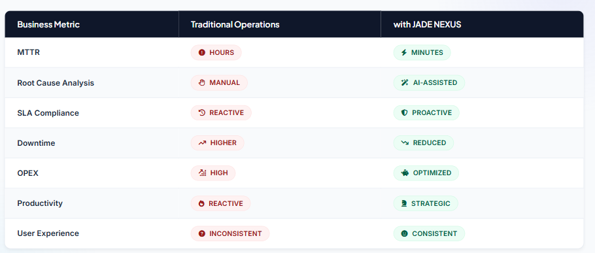595x253 pixels.
Task: Click the history icon in SLA Compliance REACTIVE badge
Action: (202, 112)
